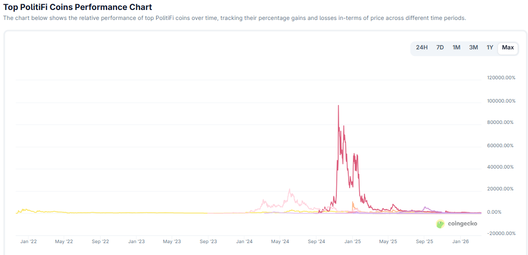Screen dimensions: 528x255
Task: Switch chart to 1Y range
Action: [x=490, y=47]
